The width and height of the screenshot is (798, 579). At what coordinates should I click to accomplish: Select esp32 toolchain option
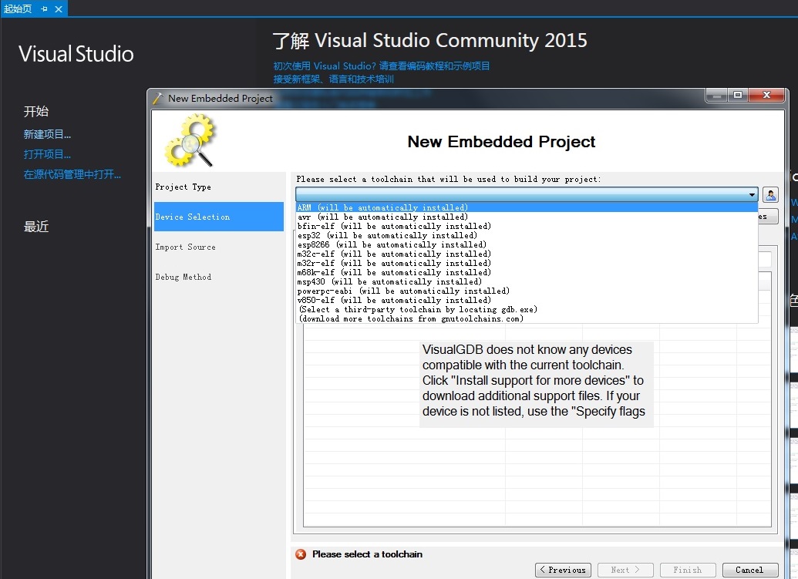click(x=527, y=236)
